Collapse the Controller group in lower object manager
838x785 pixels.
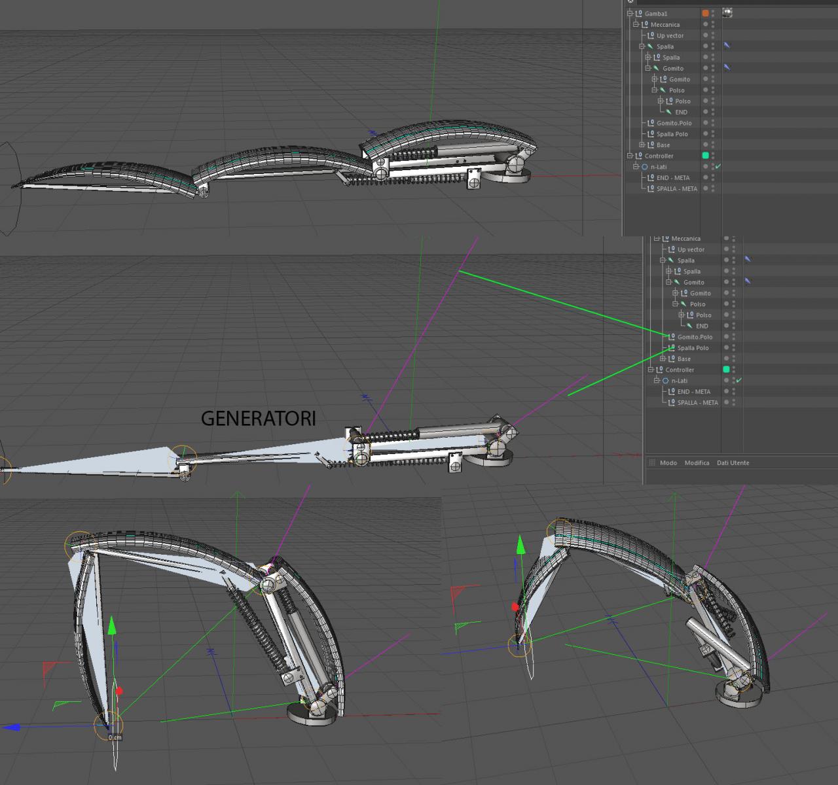pyautogui.click(x=651, y=370)
